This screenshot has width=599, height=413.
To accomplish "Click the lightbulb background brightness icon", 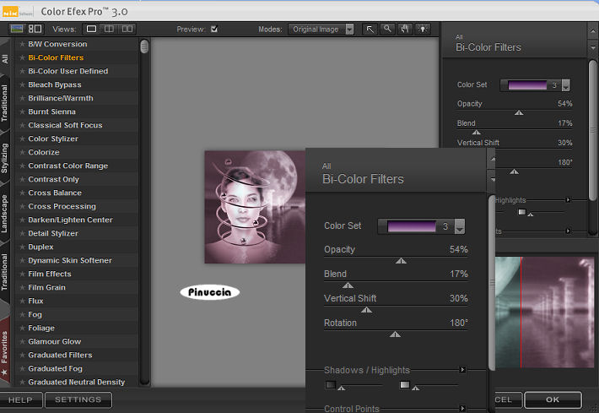I will (x=421, y=29).
